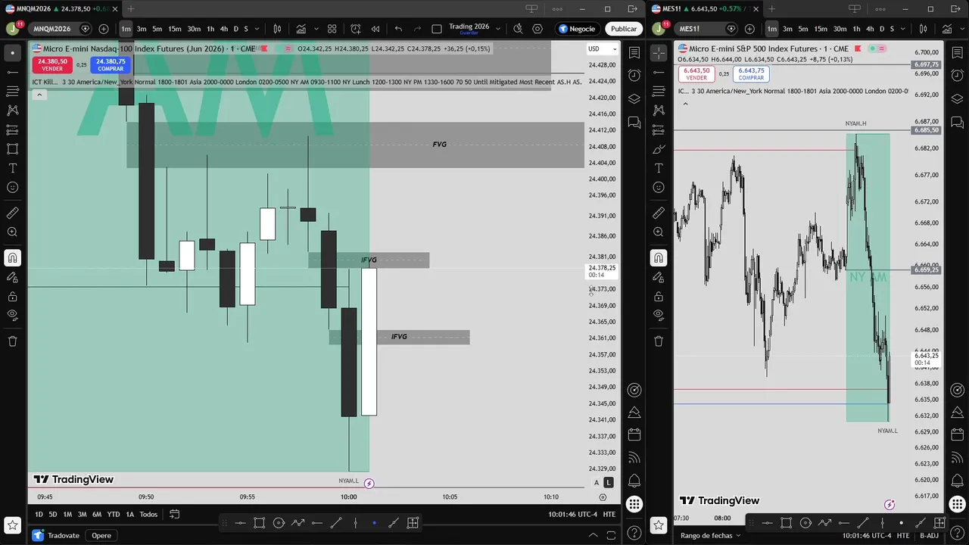969x545 pixels.
Task: Click COMPRAR 24.380,75 on MNQM2026 chart
Action: (x=111, y=65)
